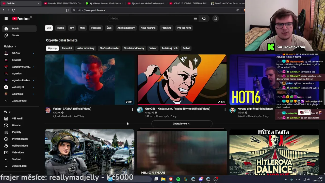
Task: Play the Vadim CAVIAR video thumbnail
Action: pyautogui.click(x=90, y=80)
